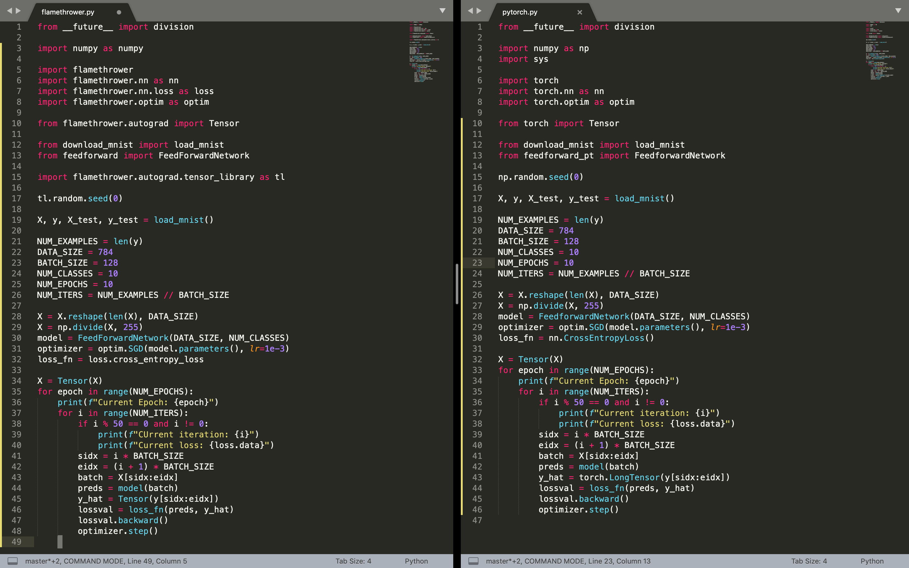The height and width of the screenshot is (568, 909).
Task: Go to previous tab in left pane
Action: coord(9,11)
